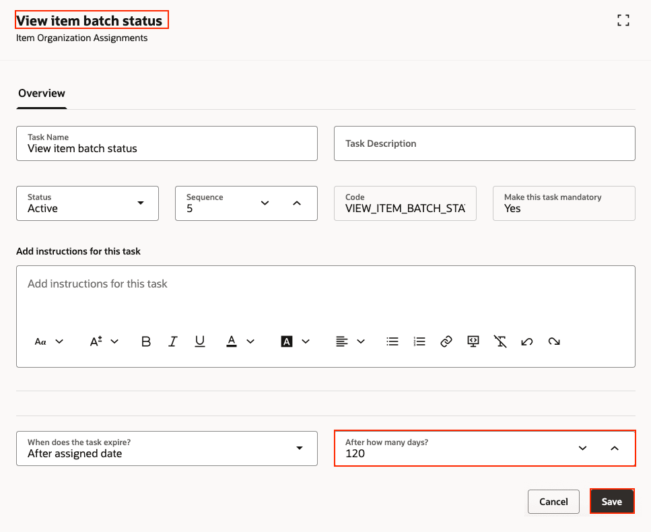Insert bulleted list
This screenshot has height=532, width=651.
[x=392, y=341]
